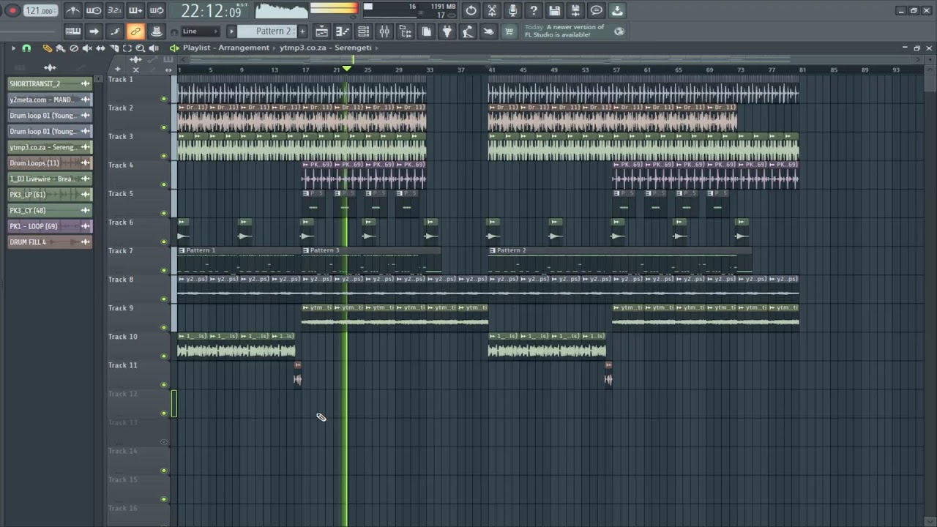This screenshot has height=527, width=937.
Task: Select the mute tool in playlist toolbar
Action: tap(87, 48)
